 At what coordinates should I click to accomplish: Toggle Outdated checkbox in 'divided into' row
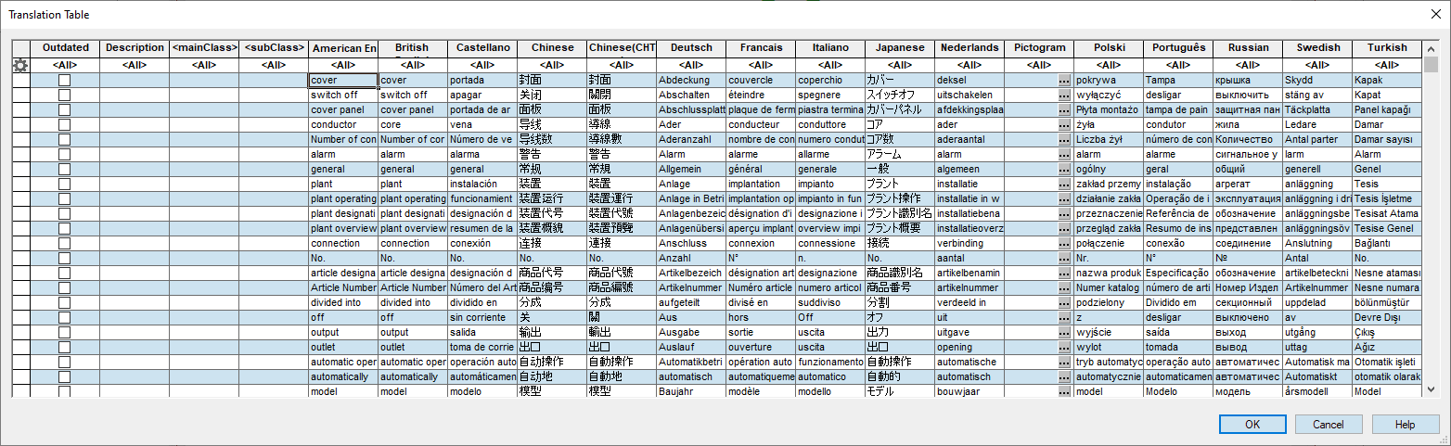[65, 302]
